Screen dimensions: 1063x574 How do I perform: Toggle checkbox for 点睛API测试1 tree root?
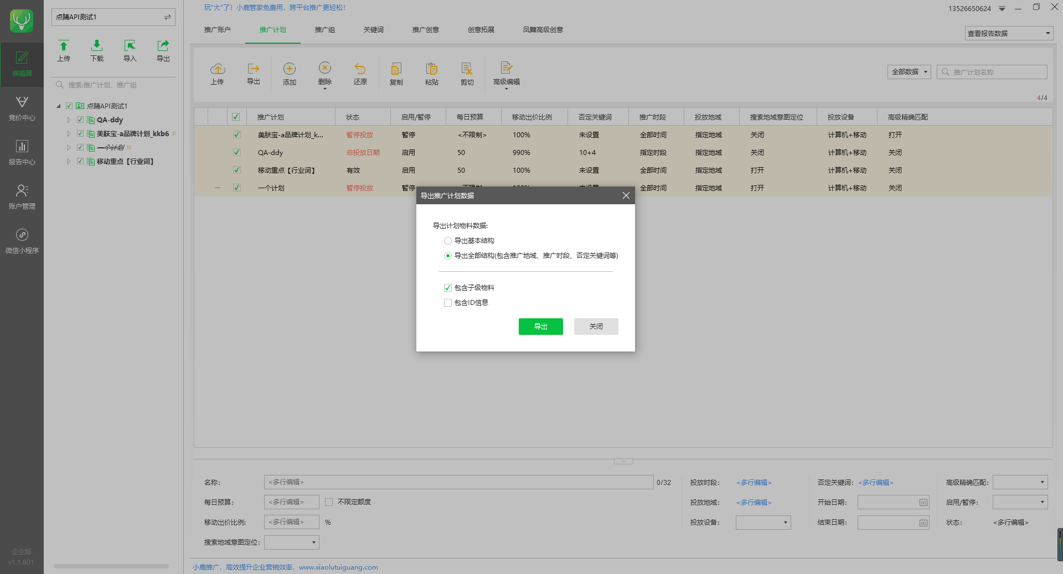click(x=69, y=106)
